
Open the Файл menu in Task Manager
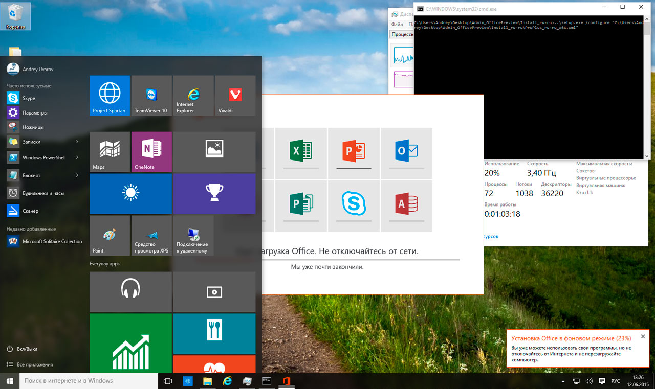click(x=397, y=24)
